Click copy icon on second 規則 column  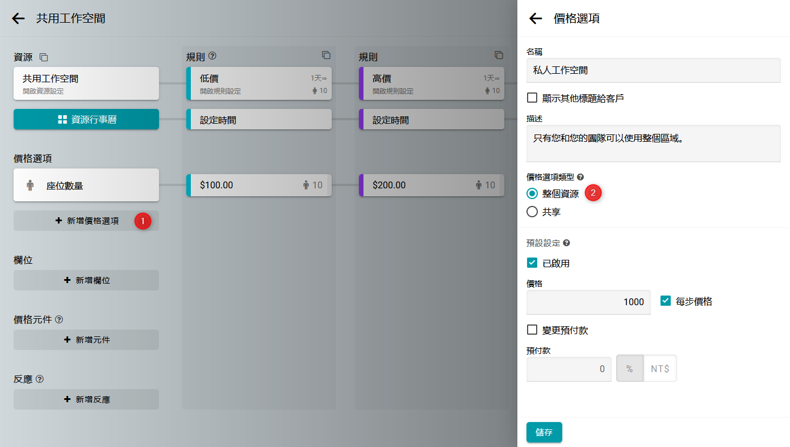(x=499, y=55)
